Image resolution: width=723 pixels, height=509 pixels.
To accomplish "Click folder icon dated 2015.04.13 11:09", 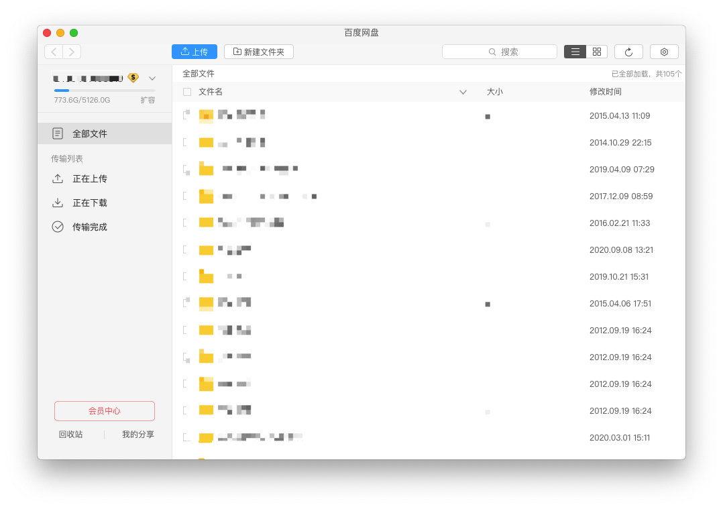I will pos(206,116).
